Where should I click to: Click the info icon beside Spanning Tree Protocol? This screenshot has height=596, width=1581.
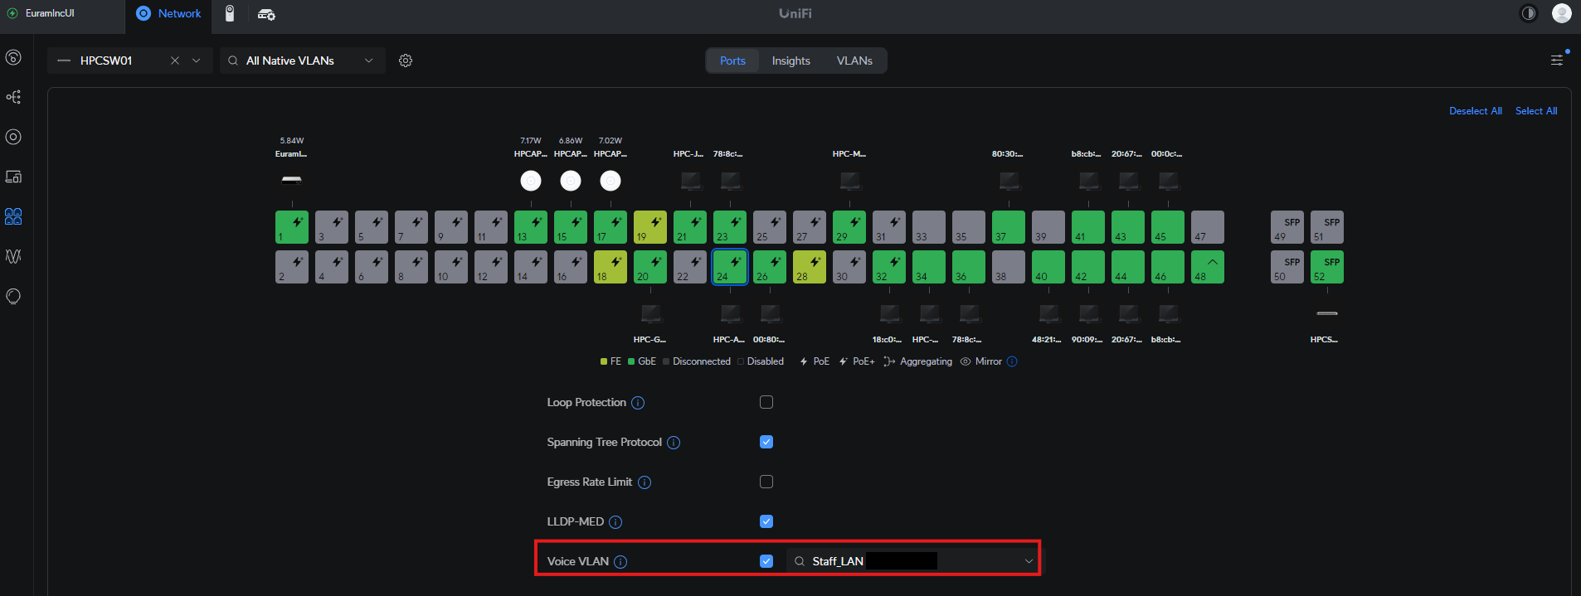pyautogui.click(x=674, y=443)
